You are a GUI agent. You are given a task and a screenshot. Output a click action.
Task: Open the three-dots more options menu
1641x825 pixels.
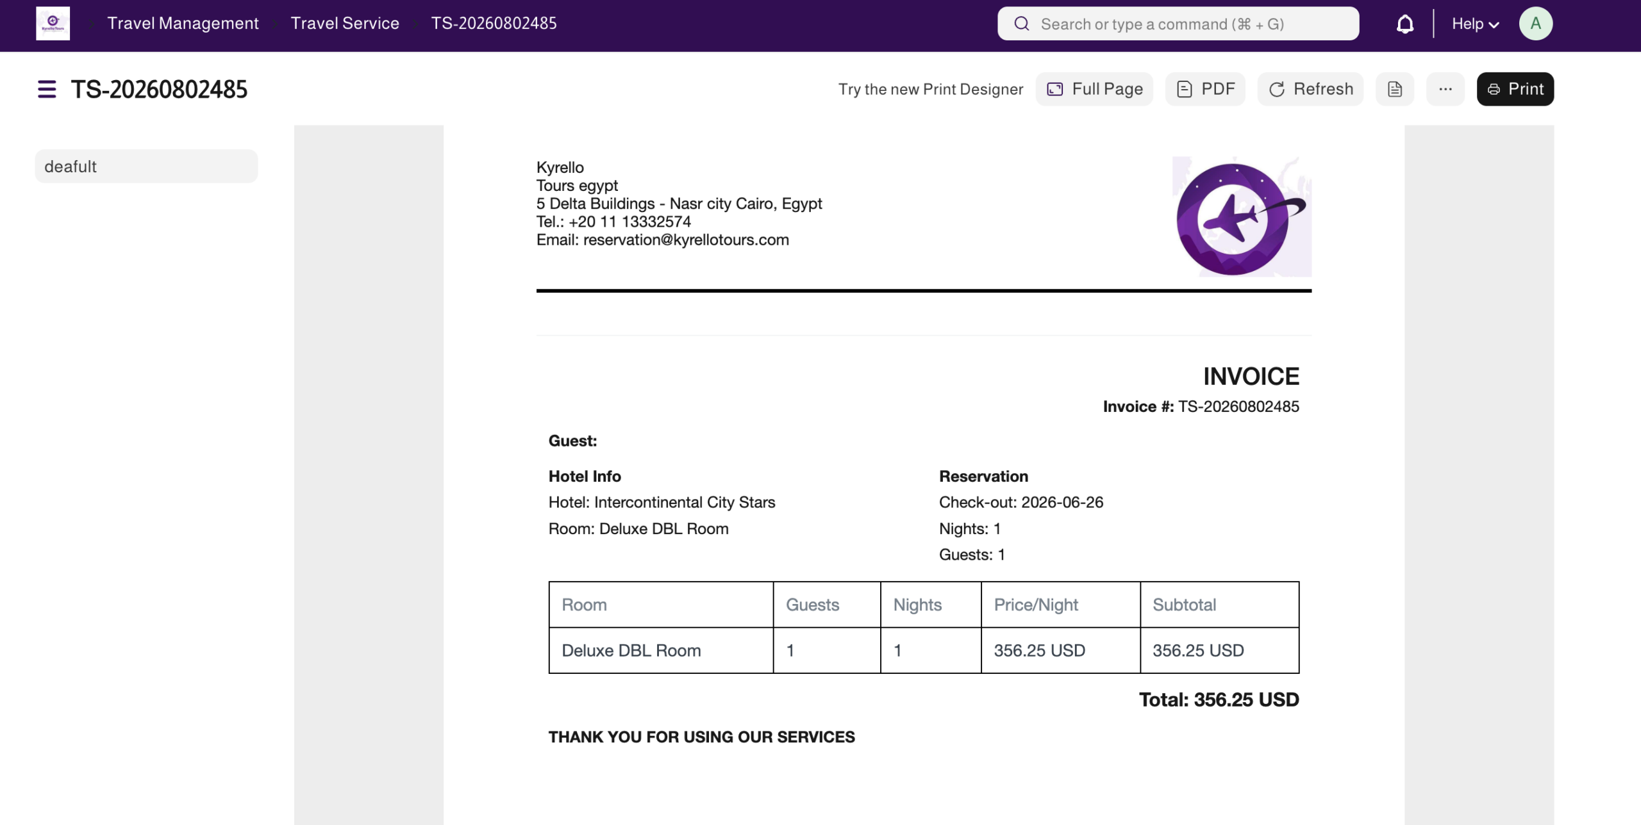coord(1445,89)
